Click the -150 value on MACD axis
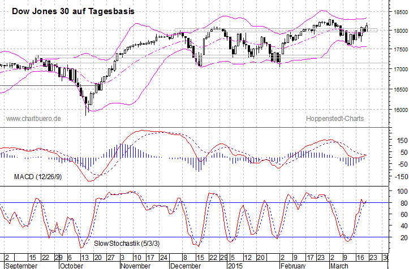 click(401, 177)
